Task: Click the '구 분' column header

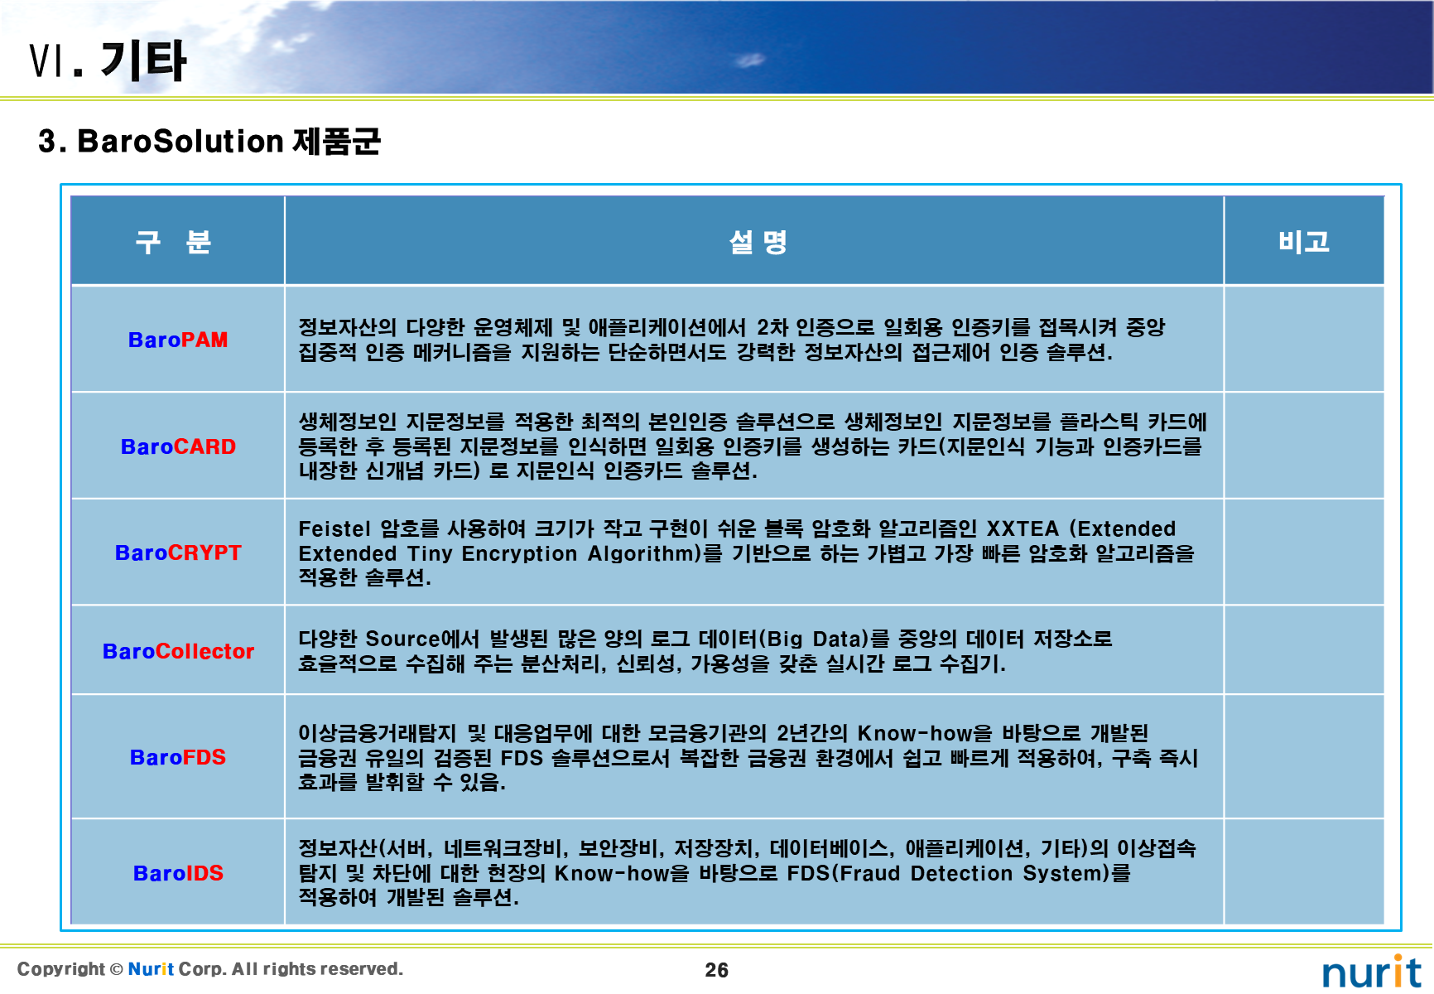Action: (x=178, y=241)
